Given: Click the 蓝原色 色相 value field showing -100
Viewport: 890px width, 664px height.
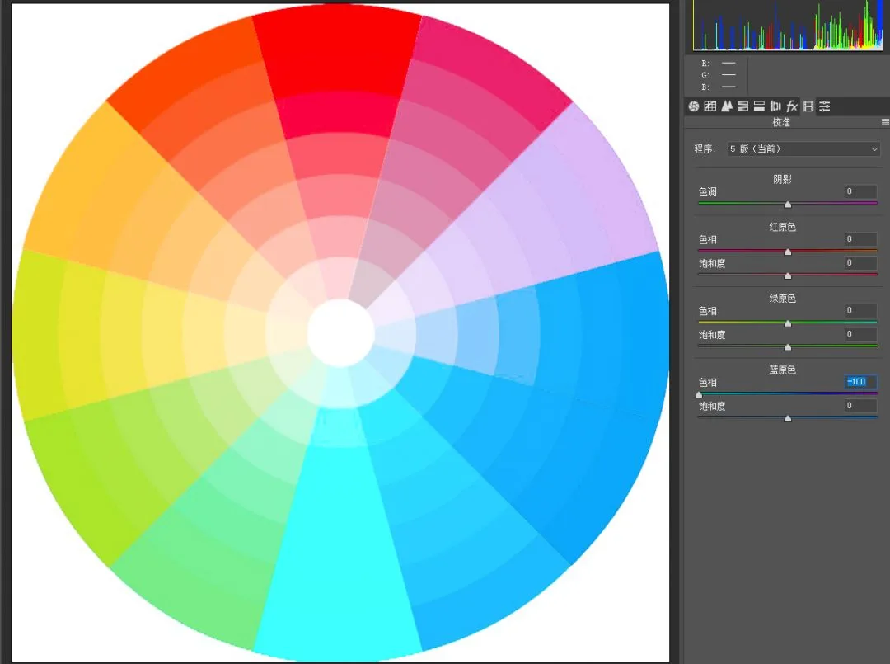Looking at the screenshot, I should pyautogui.click(x=860, y=382).
